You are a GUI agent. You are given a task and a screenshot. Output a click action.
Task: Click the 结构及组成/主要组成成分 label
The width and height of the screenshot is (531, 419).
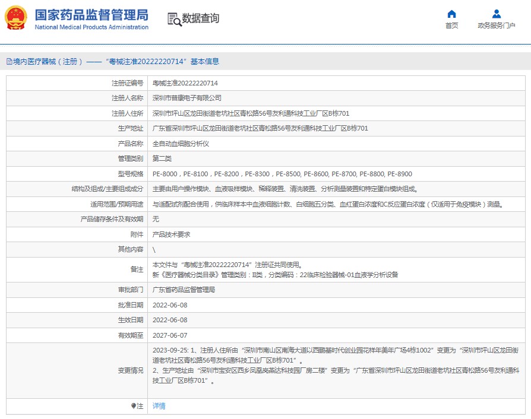[x=108, y=189]
